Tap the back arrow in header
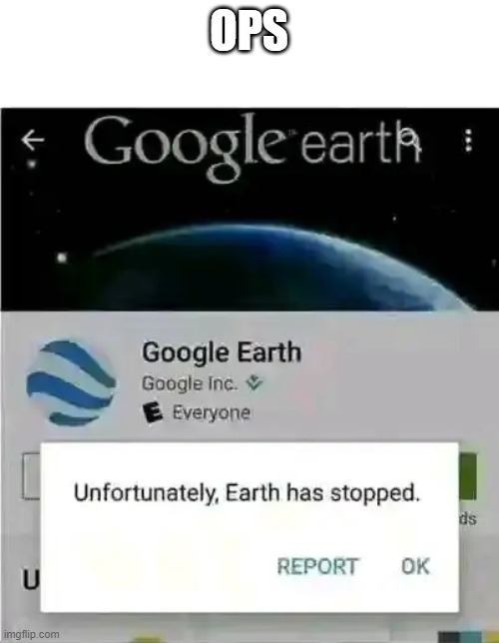Viewport: 499px width, 643px height. coord(32,140)
